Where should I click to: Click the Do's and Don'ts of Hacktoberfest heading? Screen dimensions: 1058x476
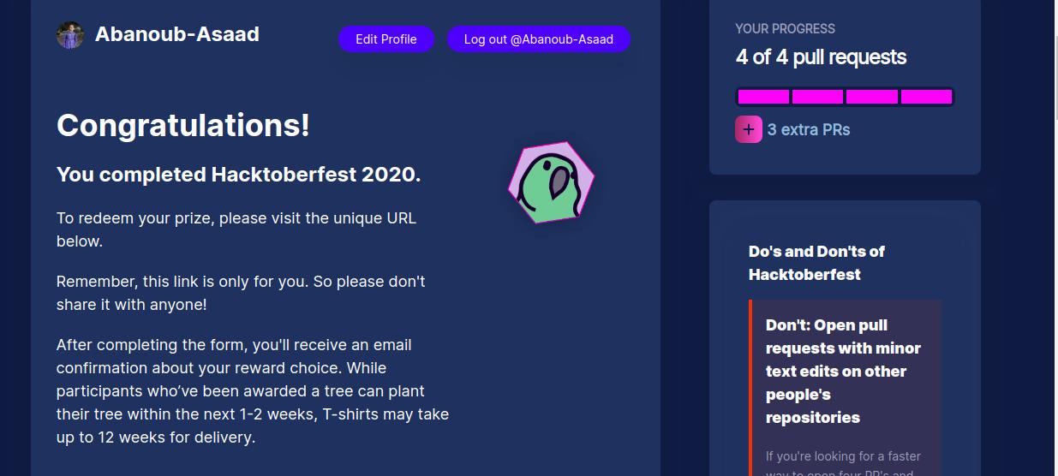816,263
